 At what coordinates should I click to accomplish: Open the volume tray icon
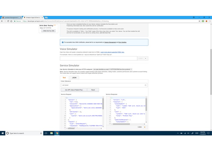189,133
